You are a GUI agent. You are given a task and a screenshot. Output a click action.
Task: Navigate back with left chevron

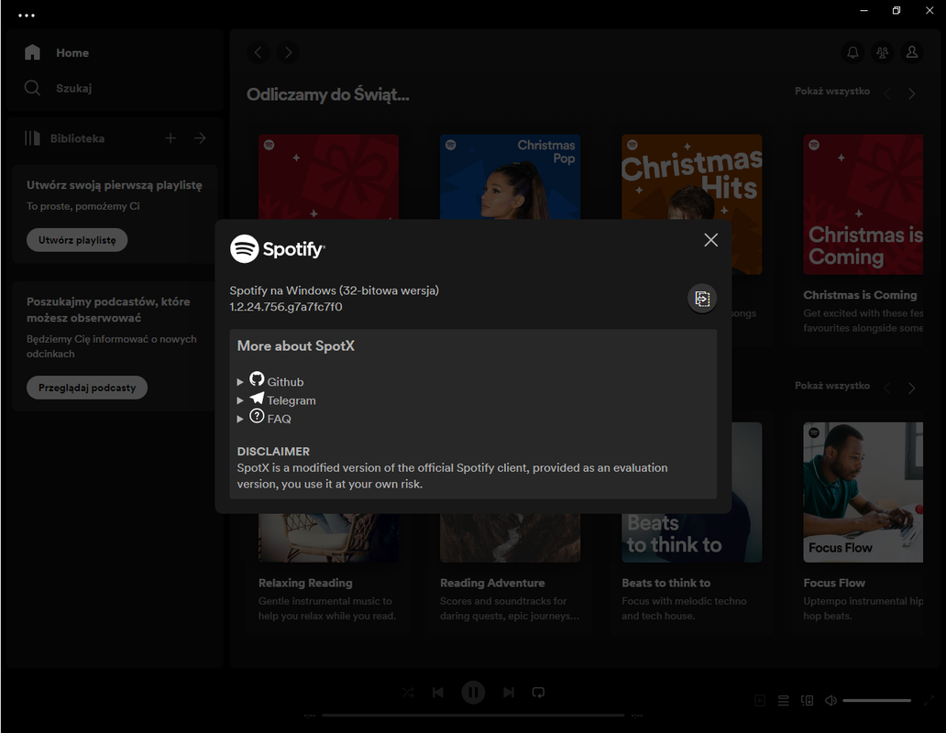click(258, 52)
